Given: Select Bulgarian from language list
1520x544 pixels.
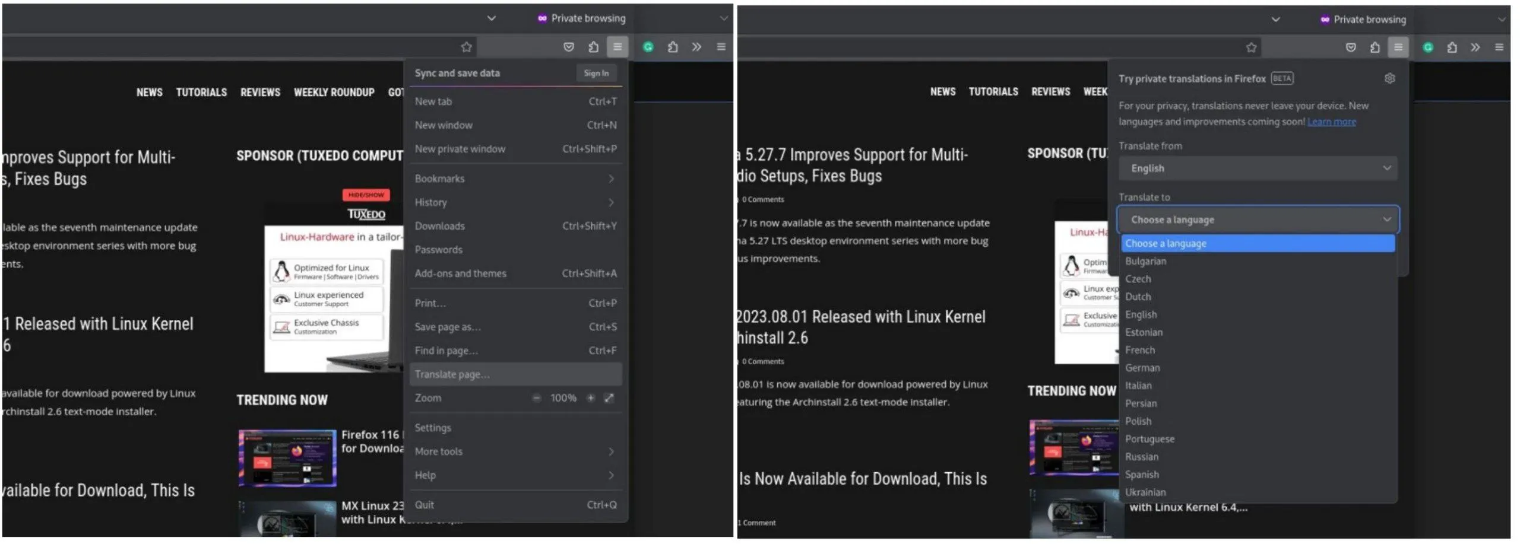Looking at the screenshot, I should click(1258, 261).
